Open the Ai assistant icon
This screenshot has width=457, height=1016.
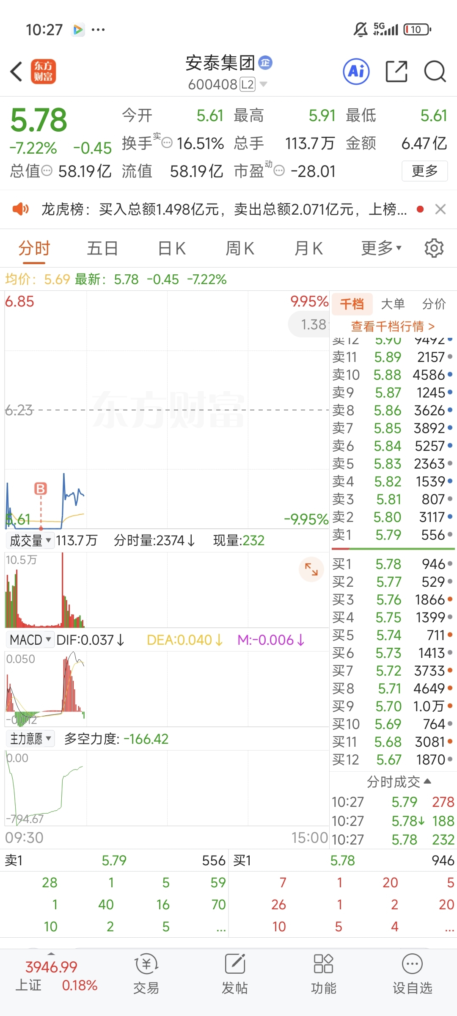[x=356, y=71]
